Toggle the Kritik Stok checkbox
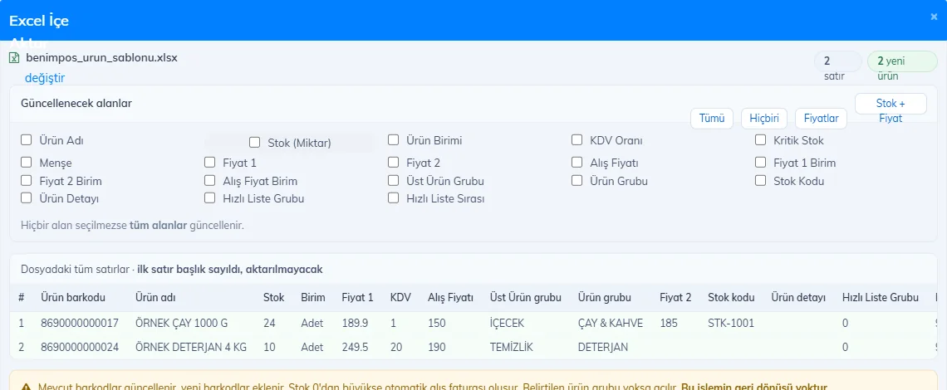The width and height of the screenshot is (947, 390). (760, 140)
